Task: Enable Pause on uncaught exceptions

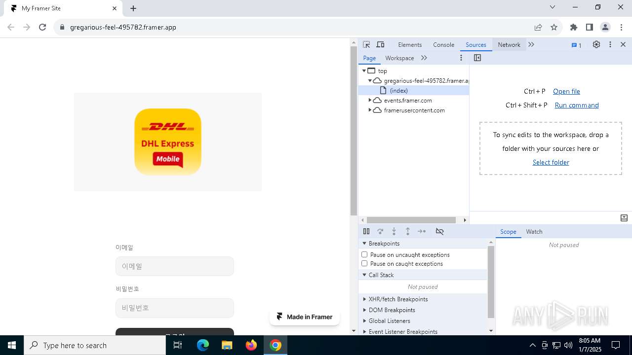Action: point(364,254)
